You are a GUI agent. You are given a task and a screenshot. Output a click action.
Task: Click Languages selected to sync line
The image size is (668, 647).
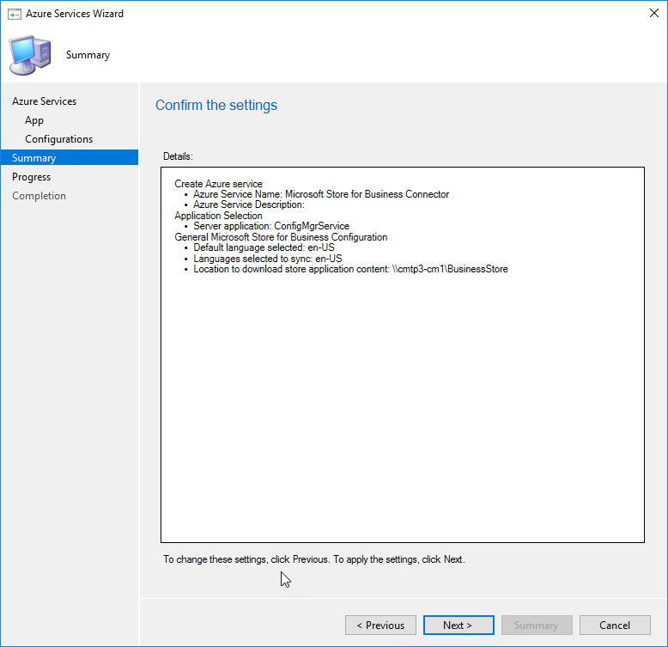pyautogui.click(x=268, y=259)
